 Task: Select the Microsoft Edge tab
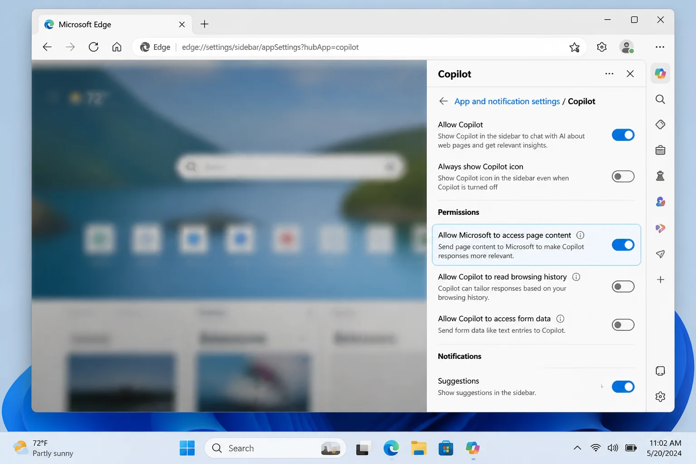(x=116, y=24)
